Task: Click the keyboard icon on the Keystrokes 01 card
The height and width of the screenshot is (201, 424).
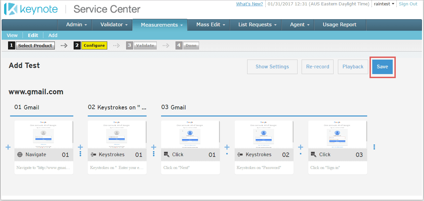Action: [93, 155]
